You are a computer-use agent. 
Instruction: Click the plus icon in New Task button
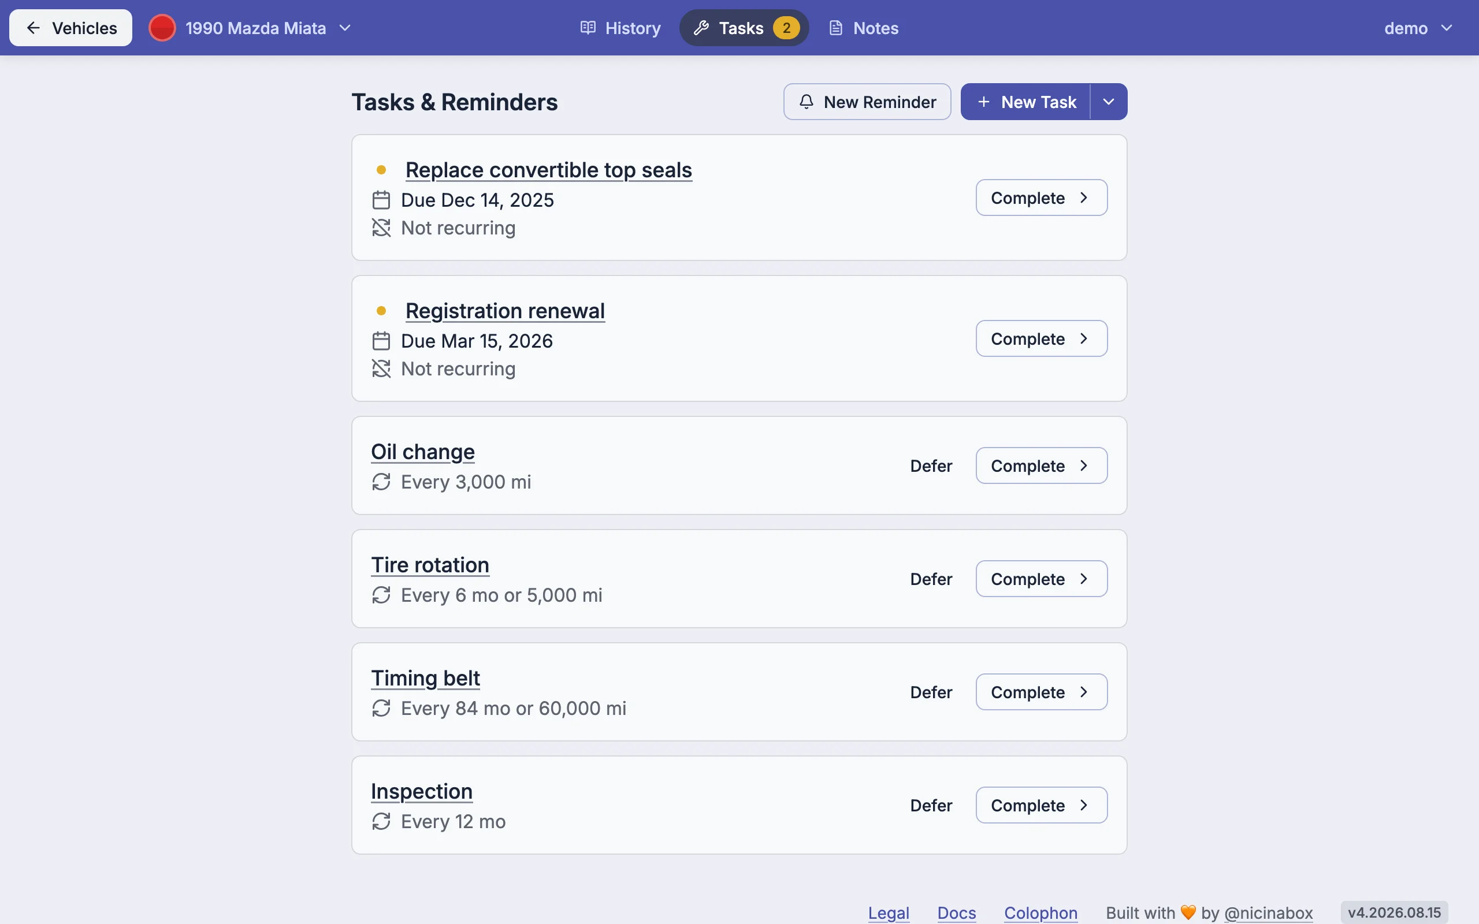(983, 102)
